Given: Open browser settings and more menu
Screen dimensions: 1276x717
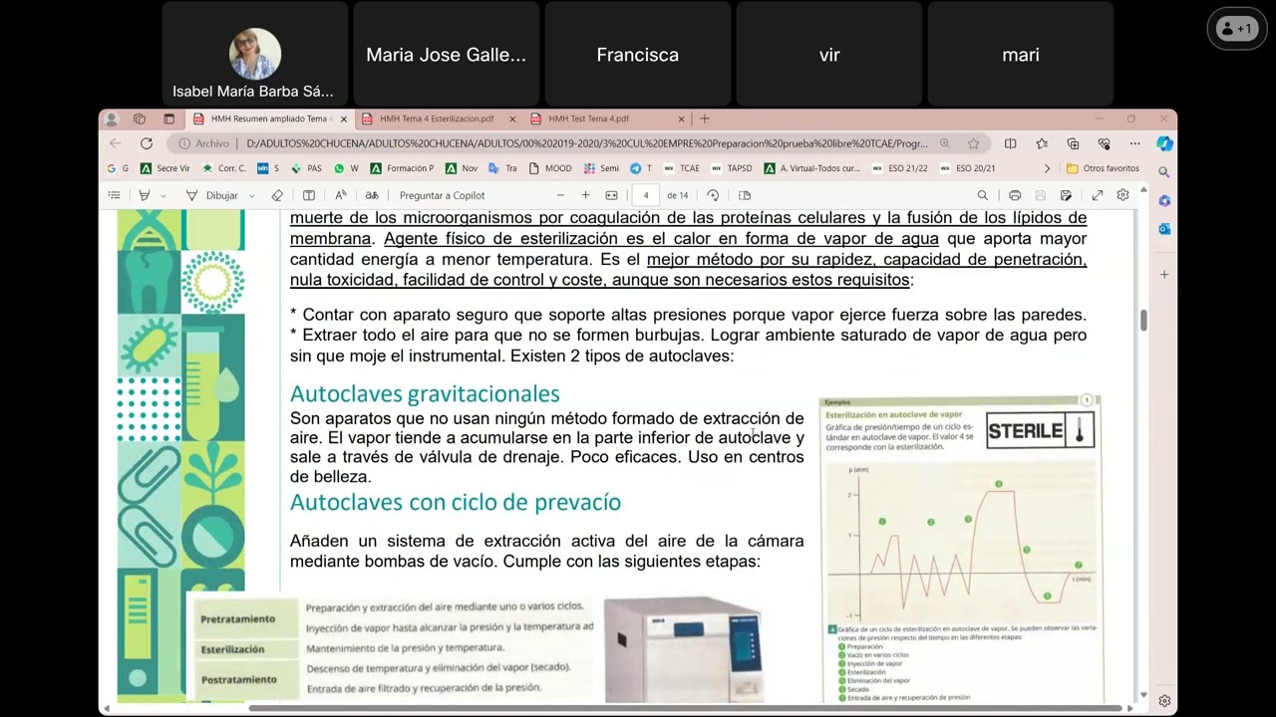Looking at the screenshot, I should (x=1134, y=143).
